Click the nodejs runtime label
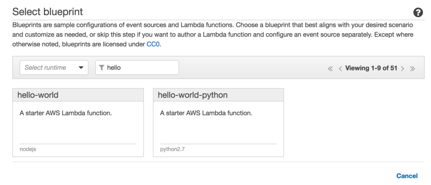This screenshot has width=431, height=185. coord(28,149)
